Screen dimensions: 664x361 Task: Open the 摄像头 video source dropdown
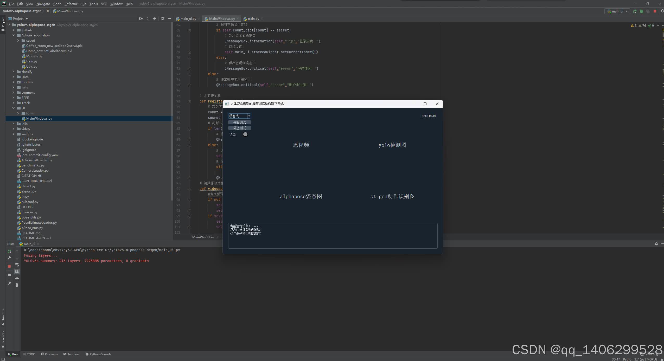[x=249, y=116]
